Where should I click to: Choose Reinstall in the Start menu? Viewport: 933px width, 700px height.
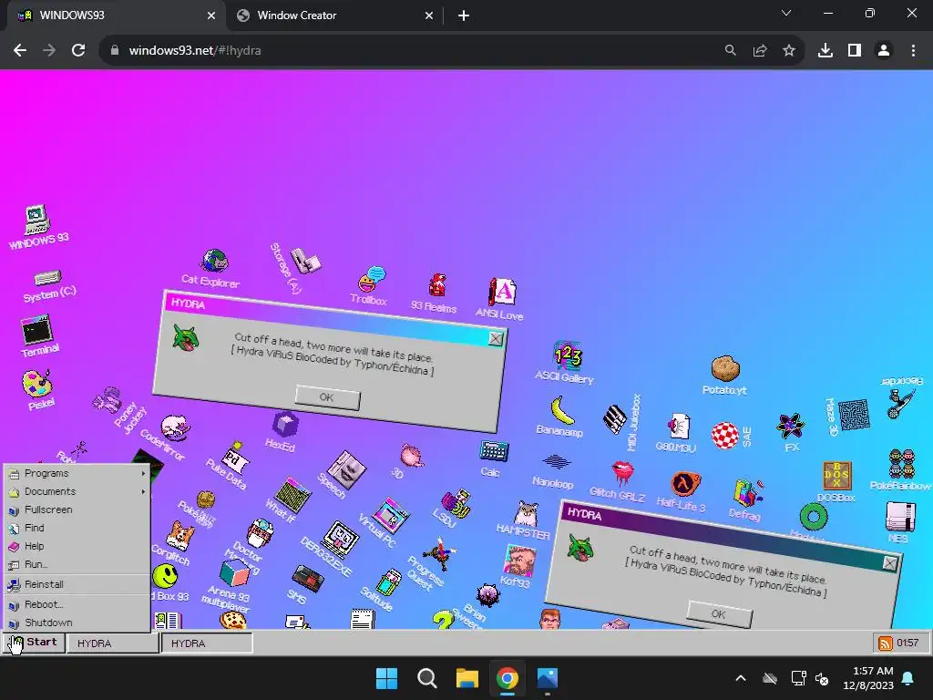point(77,584)
